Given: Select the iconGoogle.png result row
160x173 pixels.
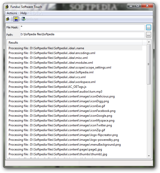Looking at the screenshot, I should [75, 116].
